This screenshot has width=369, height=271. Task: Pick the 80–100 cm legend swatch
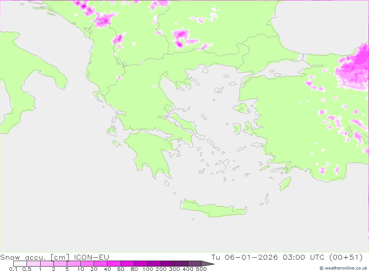coord(141,264)
